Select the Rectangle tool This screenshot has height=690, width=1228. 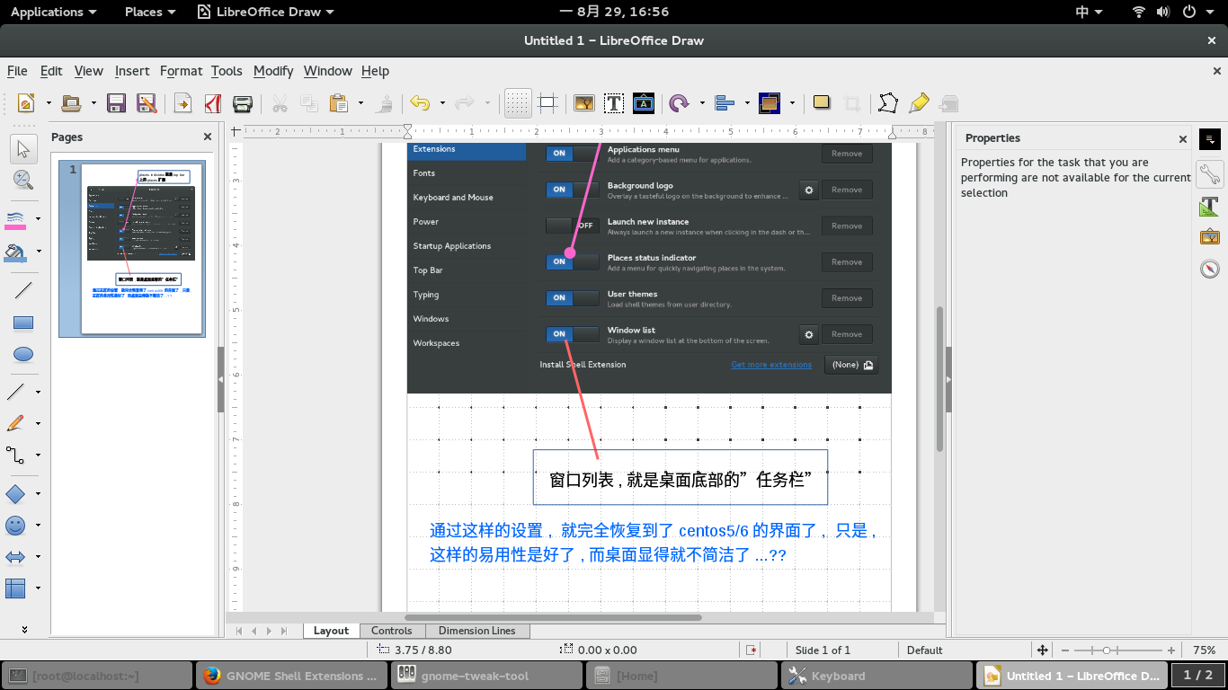[23, 323]
